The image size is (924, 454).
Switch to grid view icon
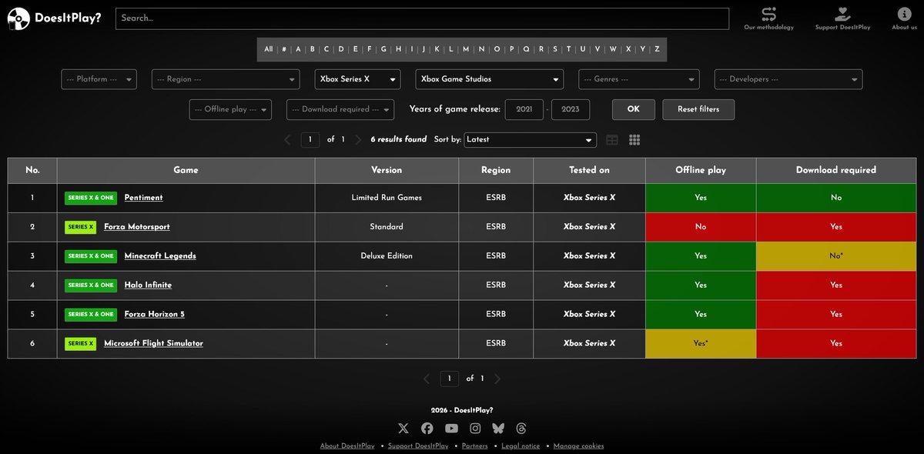point(635,140)
